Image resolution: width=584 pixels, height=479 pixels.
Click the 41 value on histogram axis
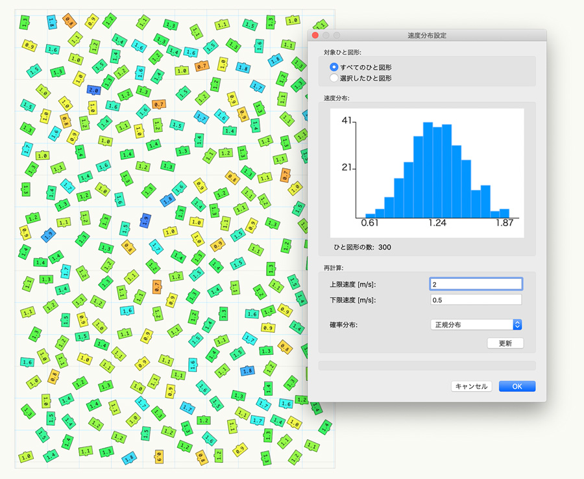coord(347,120)
